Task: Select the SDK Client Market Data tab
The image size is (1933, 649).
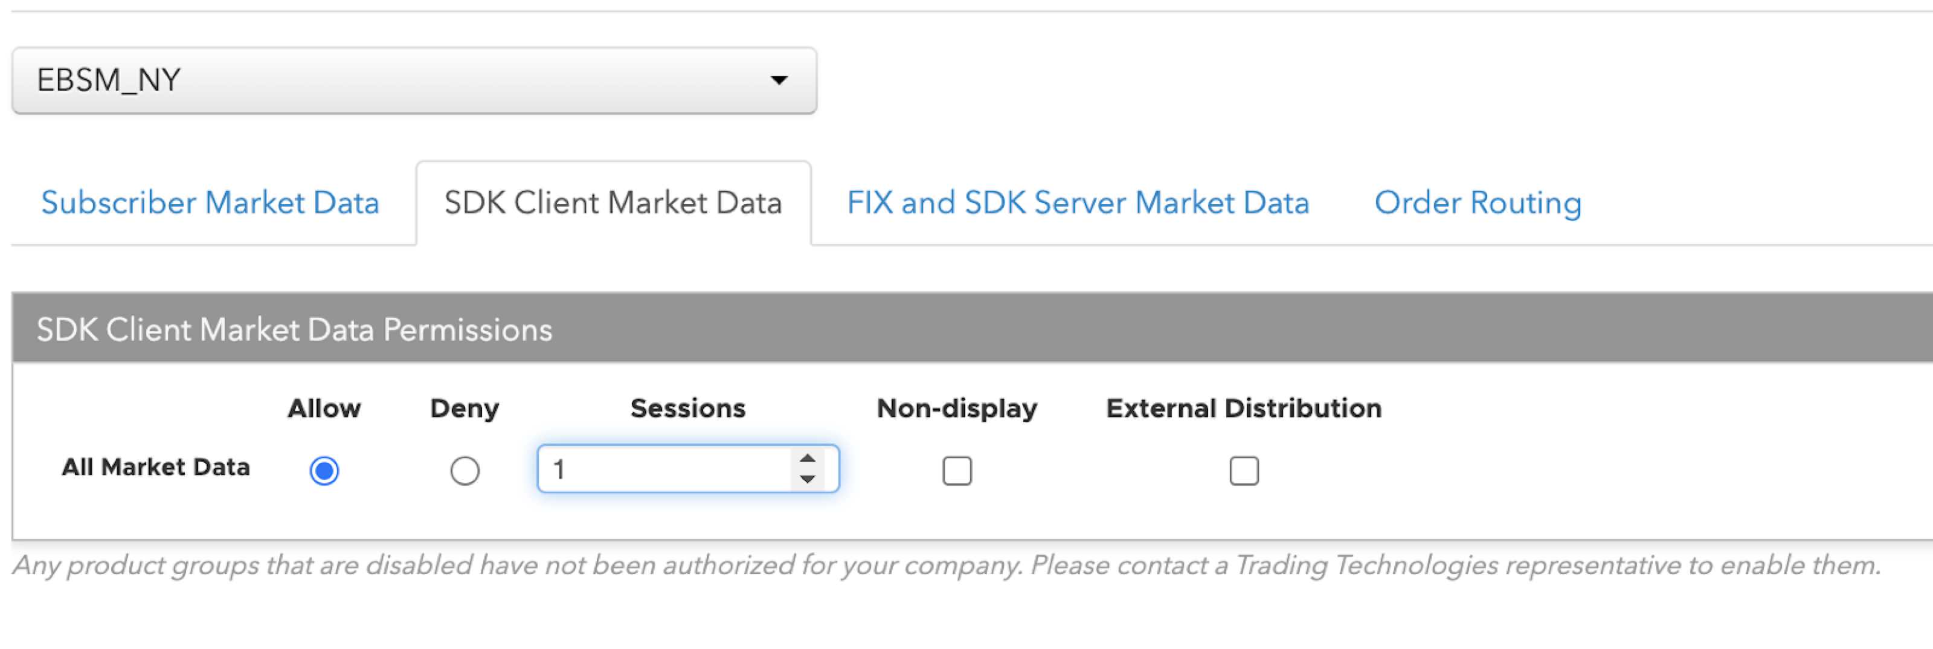Action: [x=613, y=202]
